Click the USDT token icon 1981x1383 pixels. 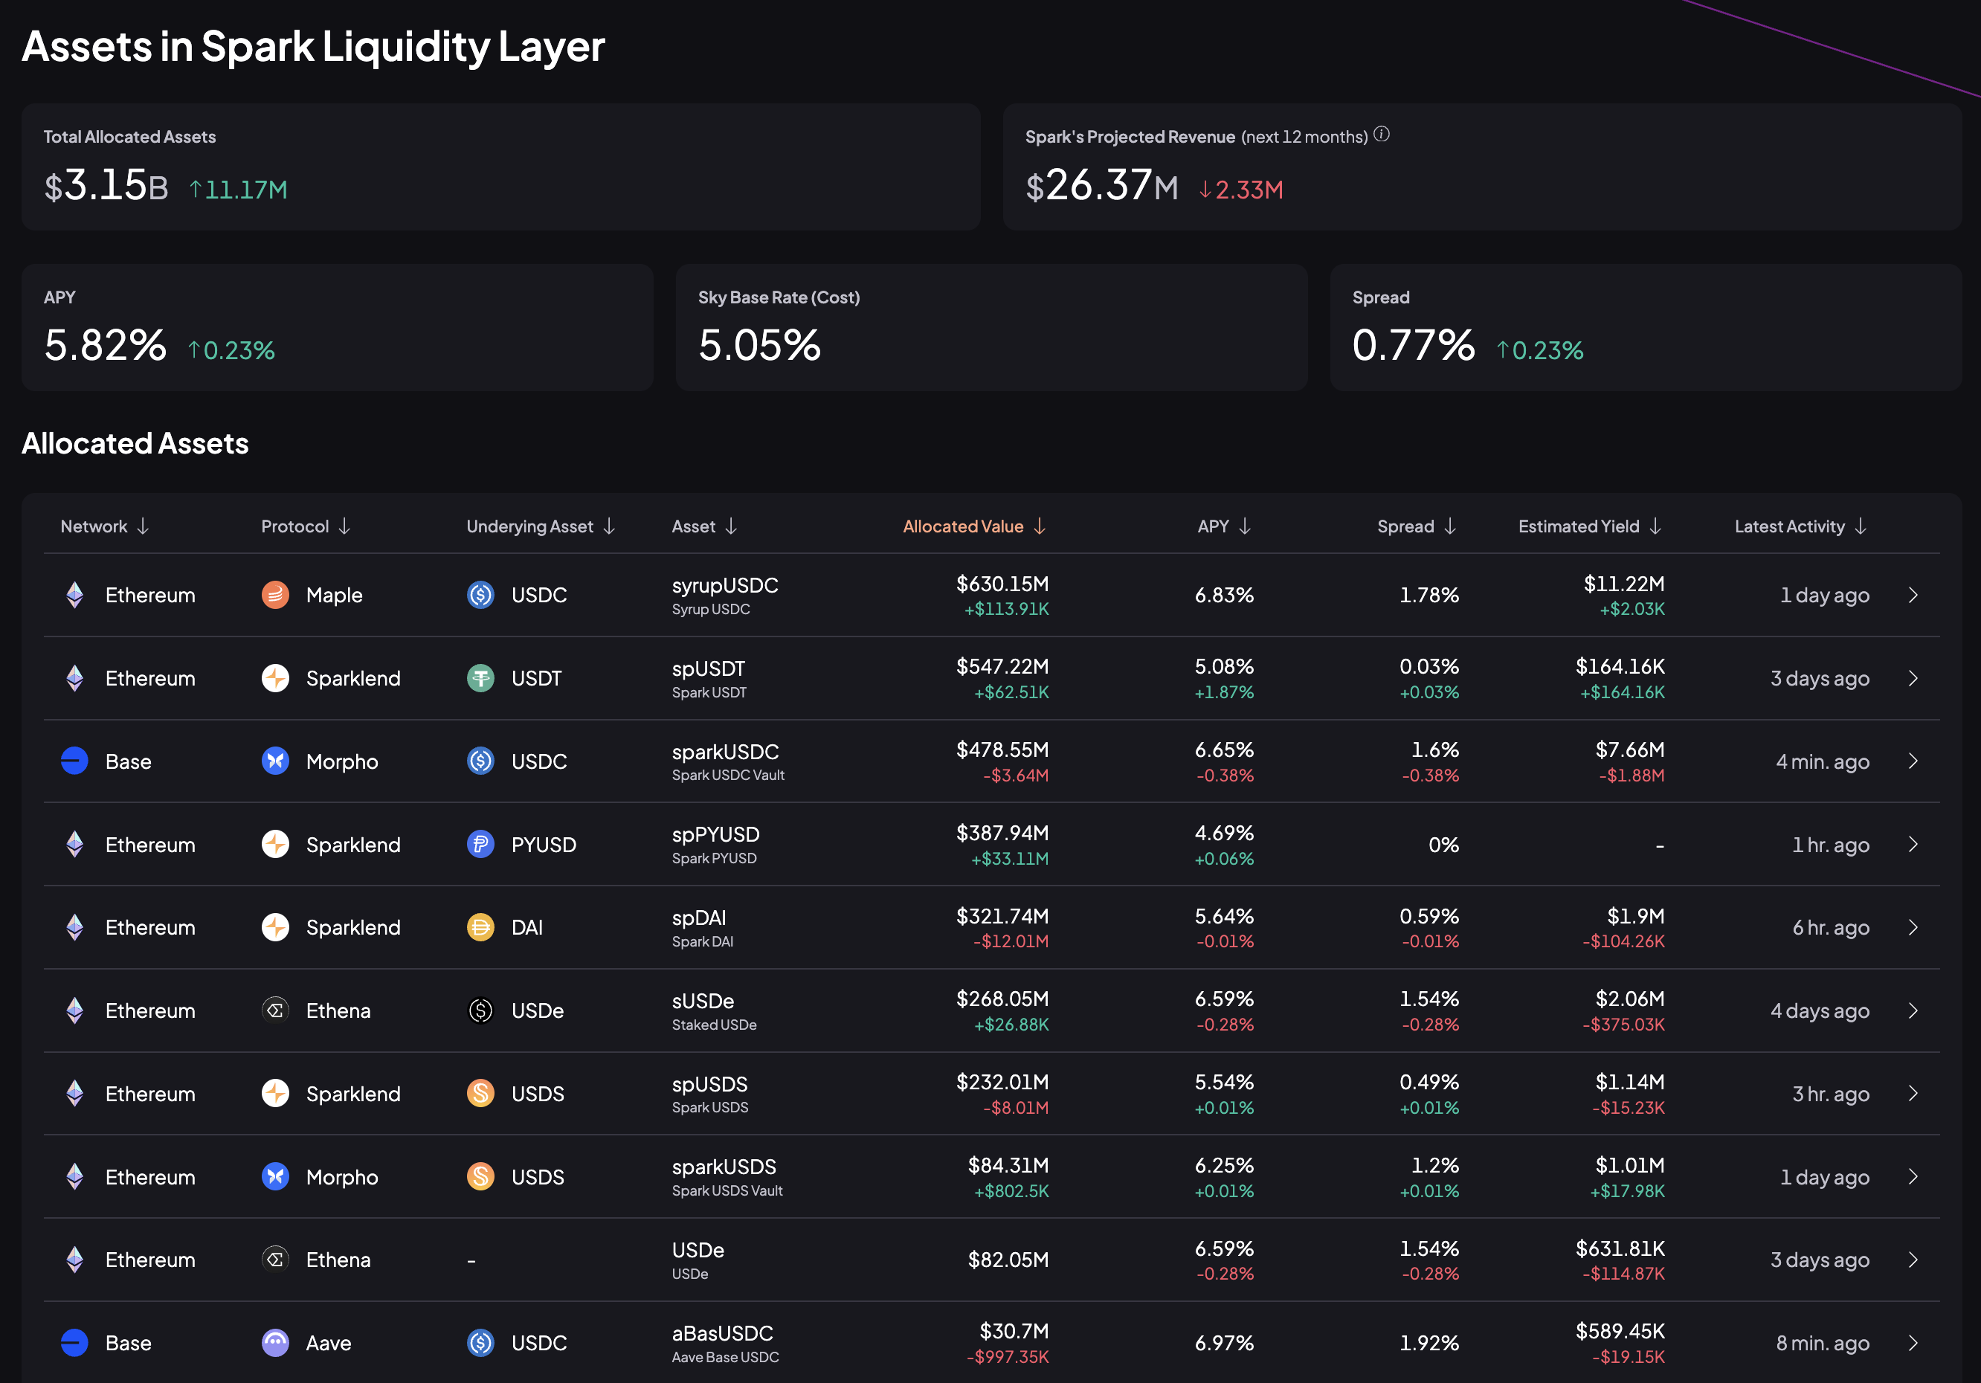pos(480,678)
